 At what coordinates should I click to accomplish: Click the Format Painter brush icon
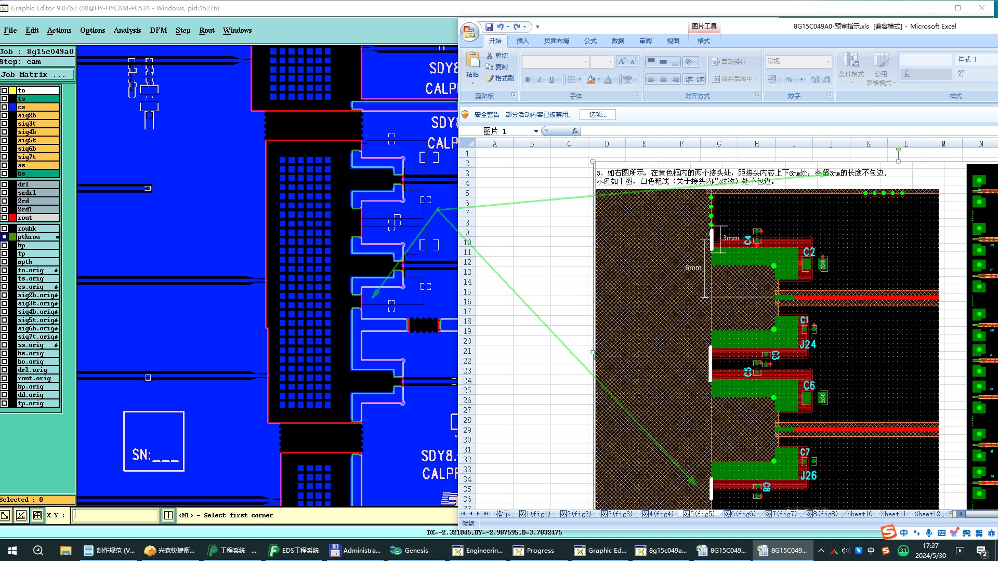click(490, 78)
